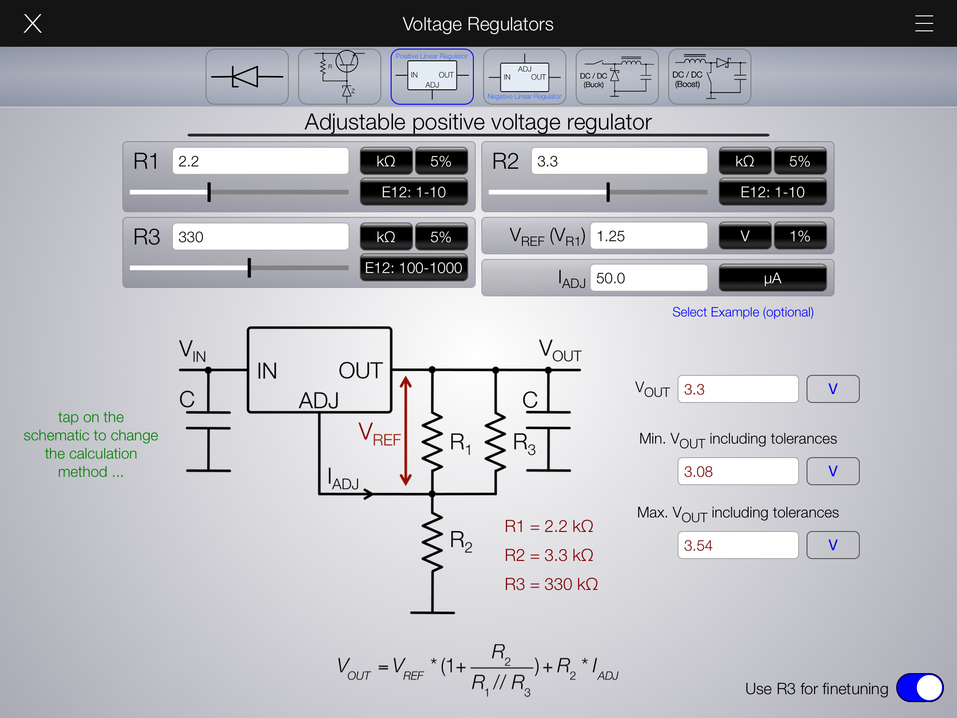Open R3 series E12: 100-1000 selector
This screenshot has width=957, height=718.
(x=414, y=268)
